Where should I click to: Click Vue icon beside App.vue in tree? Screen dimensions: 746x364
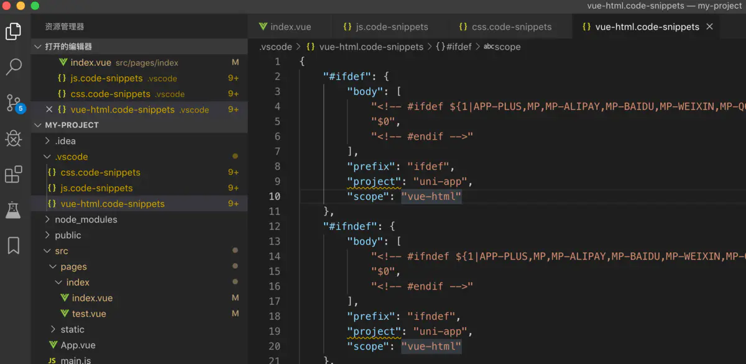point(53,345)
